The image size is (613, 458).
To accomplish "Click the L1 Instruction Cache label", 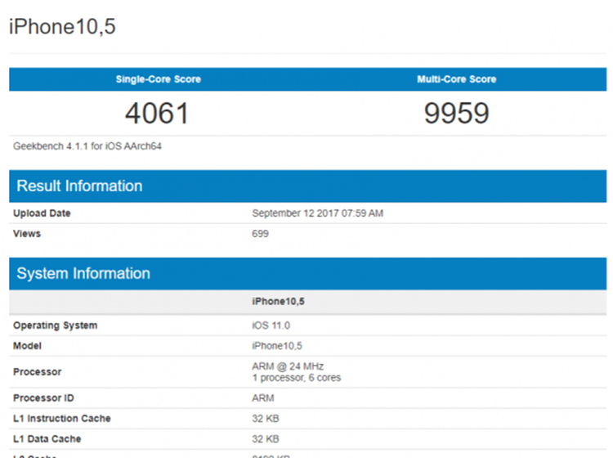I will (61, 419).
